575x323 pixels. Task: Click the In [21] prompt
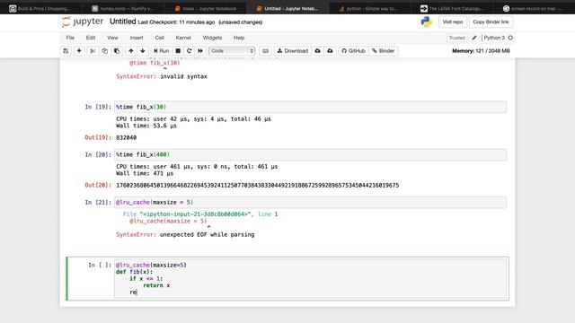point(98,202)
